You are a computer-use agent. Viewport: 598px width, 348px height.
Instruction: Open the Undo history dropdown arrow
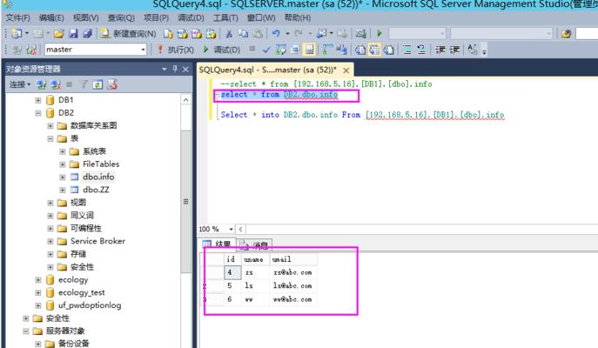tap(287, 34)
